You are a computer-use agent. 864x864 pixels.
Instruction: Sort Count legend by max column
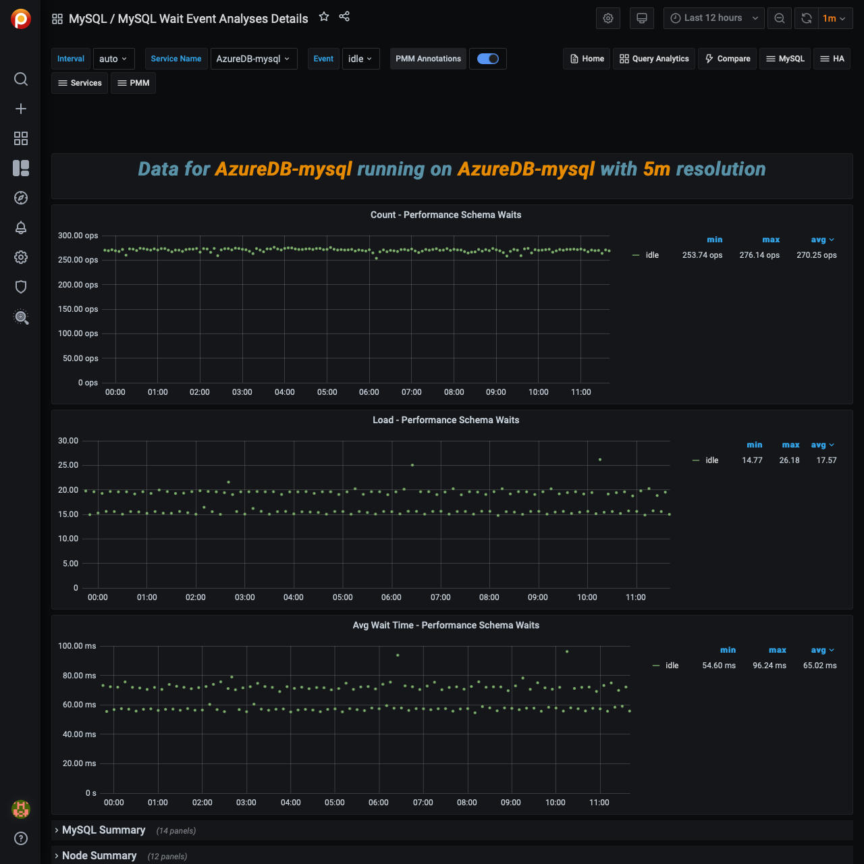click(770, 240)
